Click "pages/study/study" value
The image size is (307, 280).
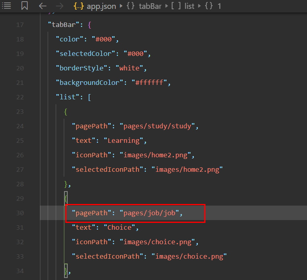pos(158,126)
